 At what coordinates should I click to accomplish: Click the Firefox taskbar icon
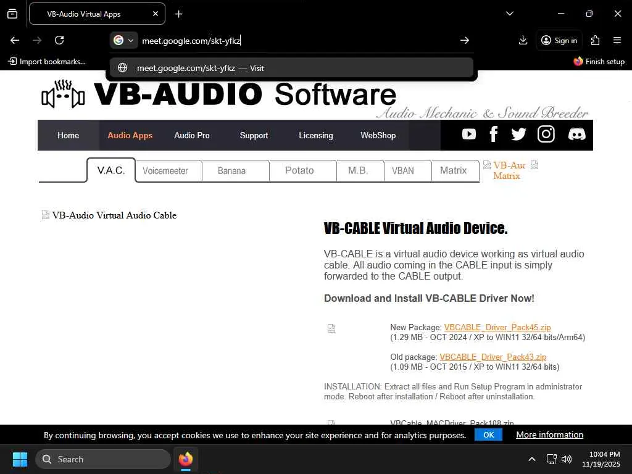click(x=186, y=459)
